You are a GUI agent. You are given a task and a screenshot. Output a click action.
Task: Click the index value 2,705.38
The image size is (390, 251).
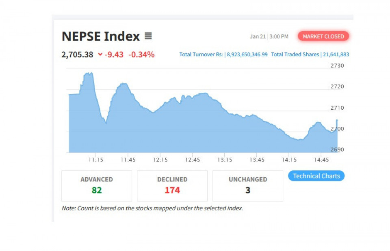coord(78,55)
